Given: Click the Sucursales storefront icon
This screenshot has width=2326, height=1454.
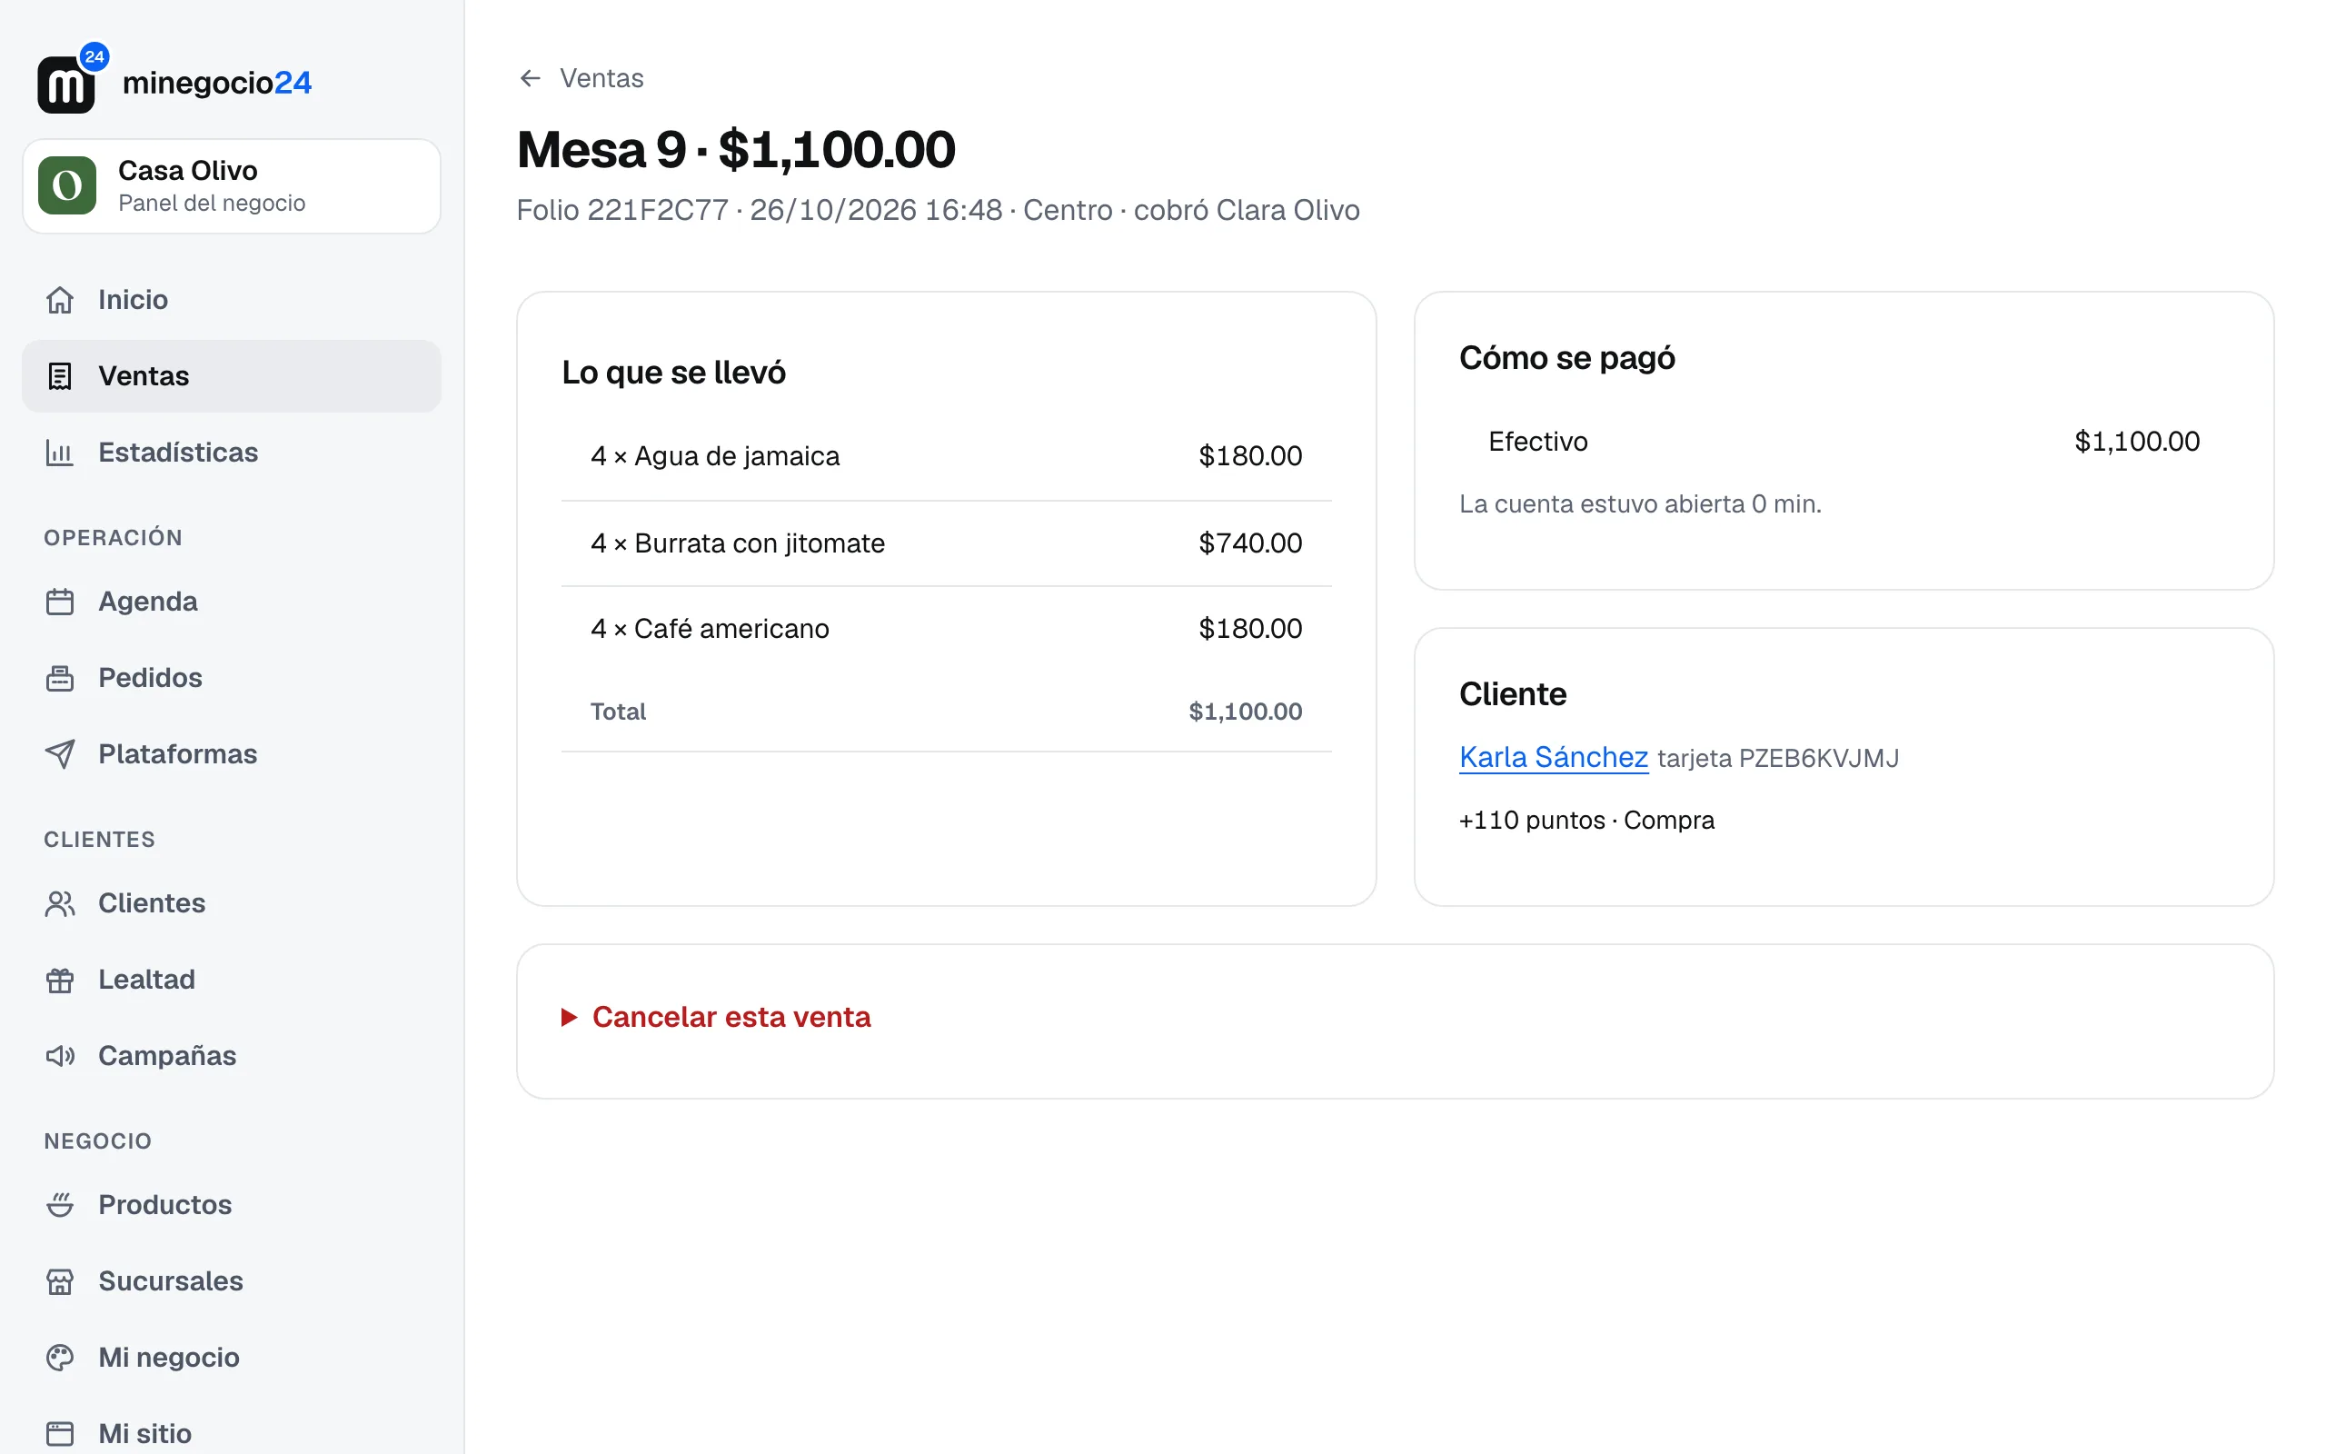Looking at the screenshot, I should (60, 1281).
